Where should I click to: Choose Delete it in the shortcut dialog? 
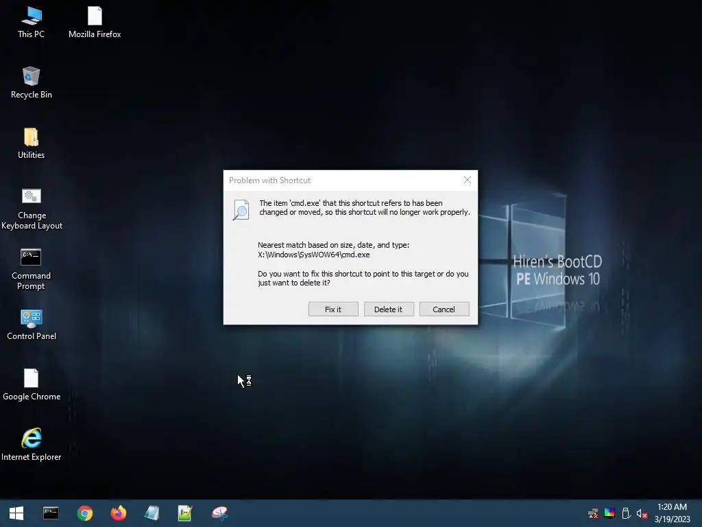click(389, 309)
